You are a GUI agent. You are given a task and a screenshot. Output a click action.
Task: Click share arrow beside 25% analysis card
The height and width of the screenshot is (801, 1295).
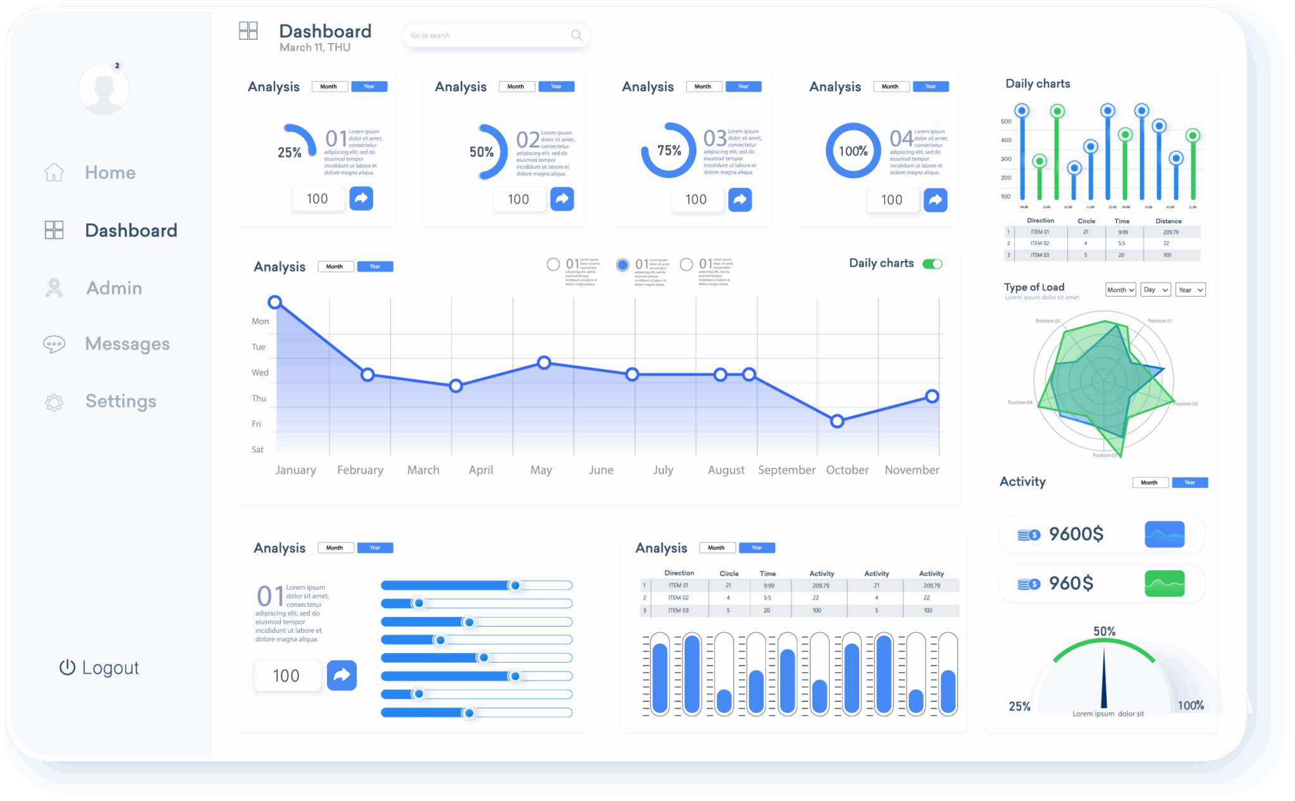click(x=361, y=199)
